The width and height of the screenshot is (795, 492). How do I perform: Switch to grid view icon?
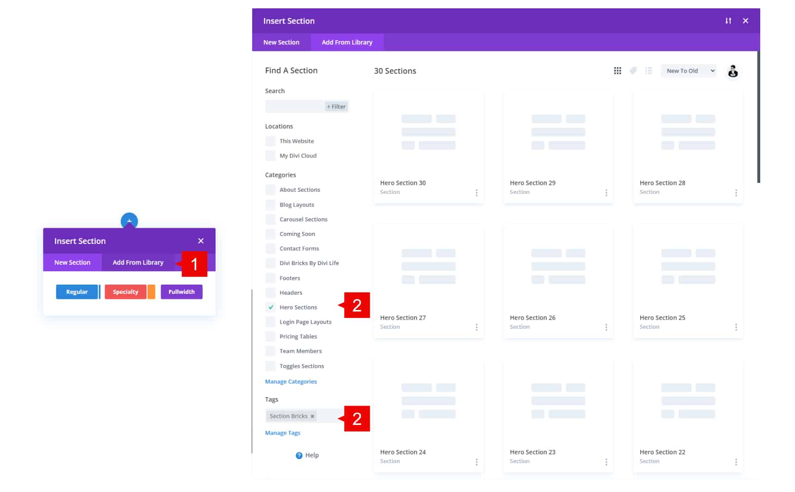(617, 71)
